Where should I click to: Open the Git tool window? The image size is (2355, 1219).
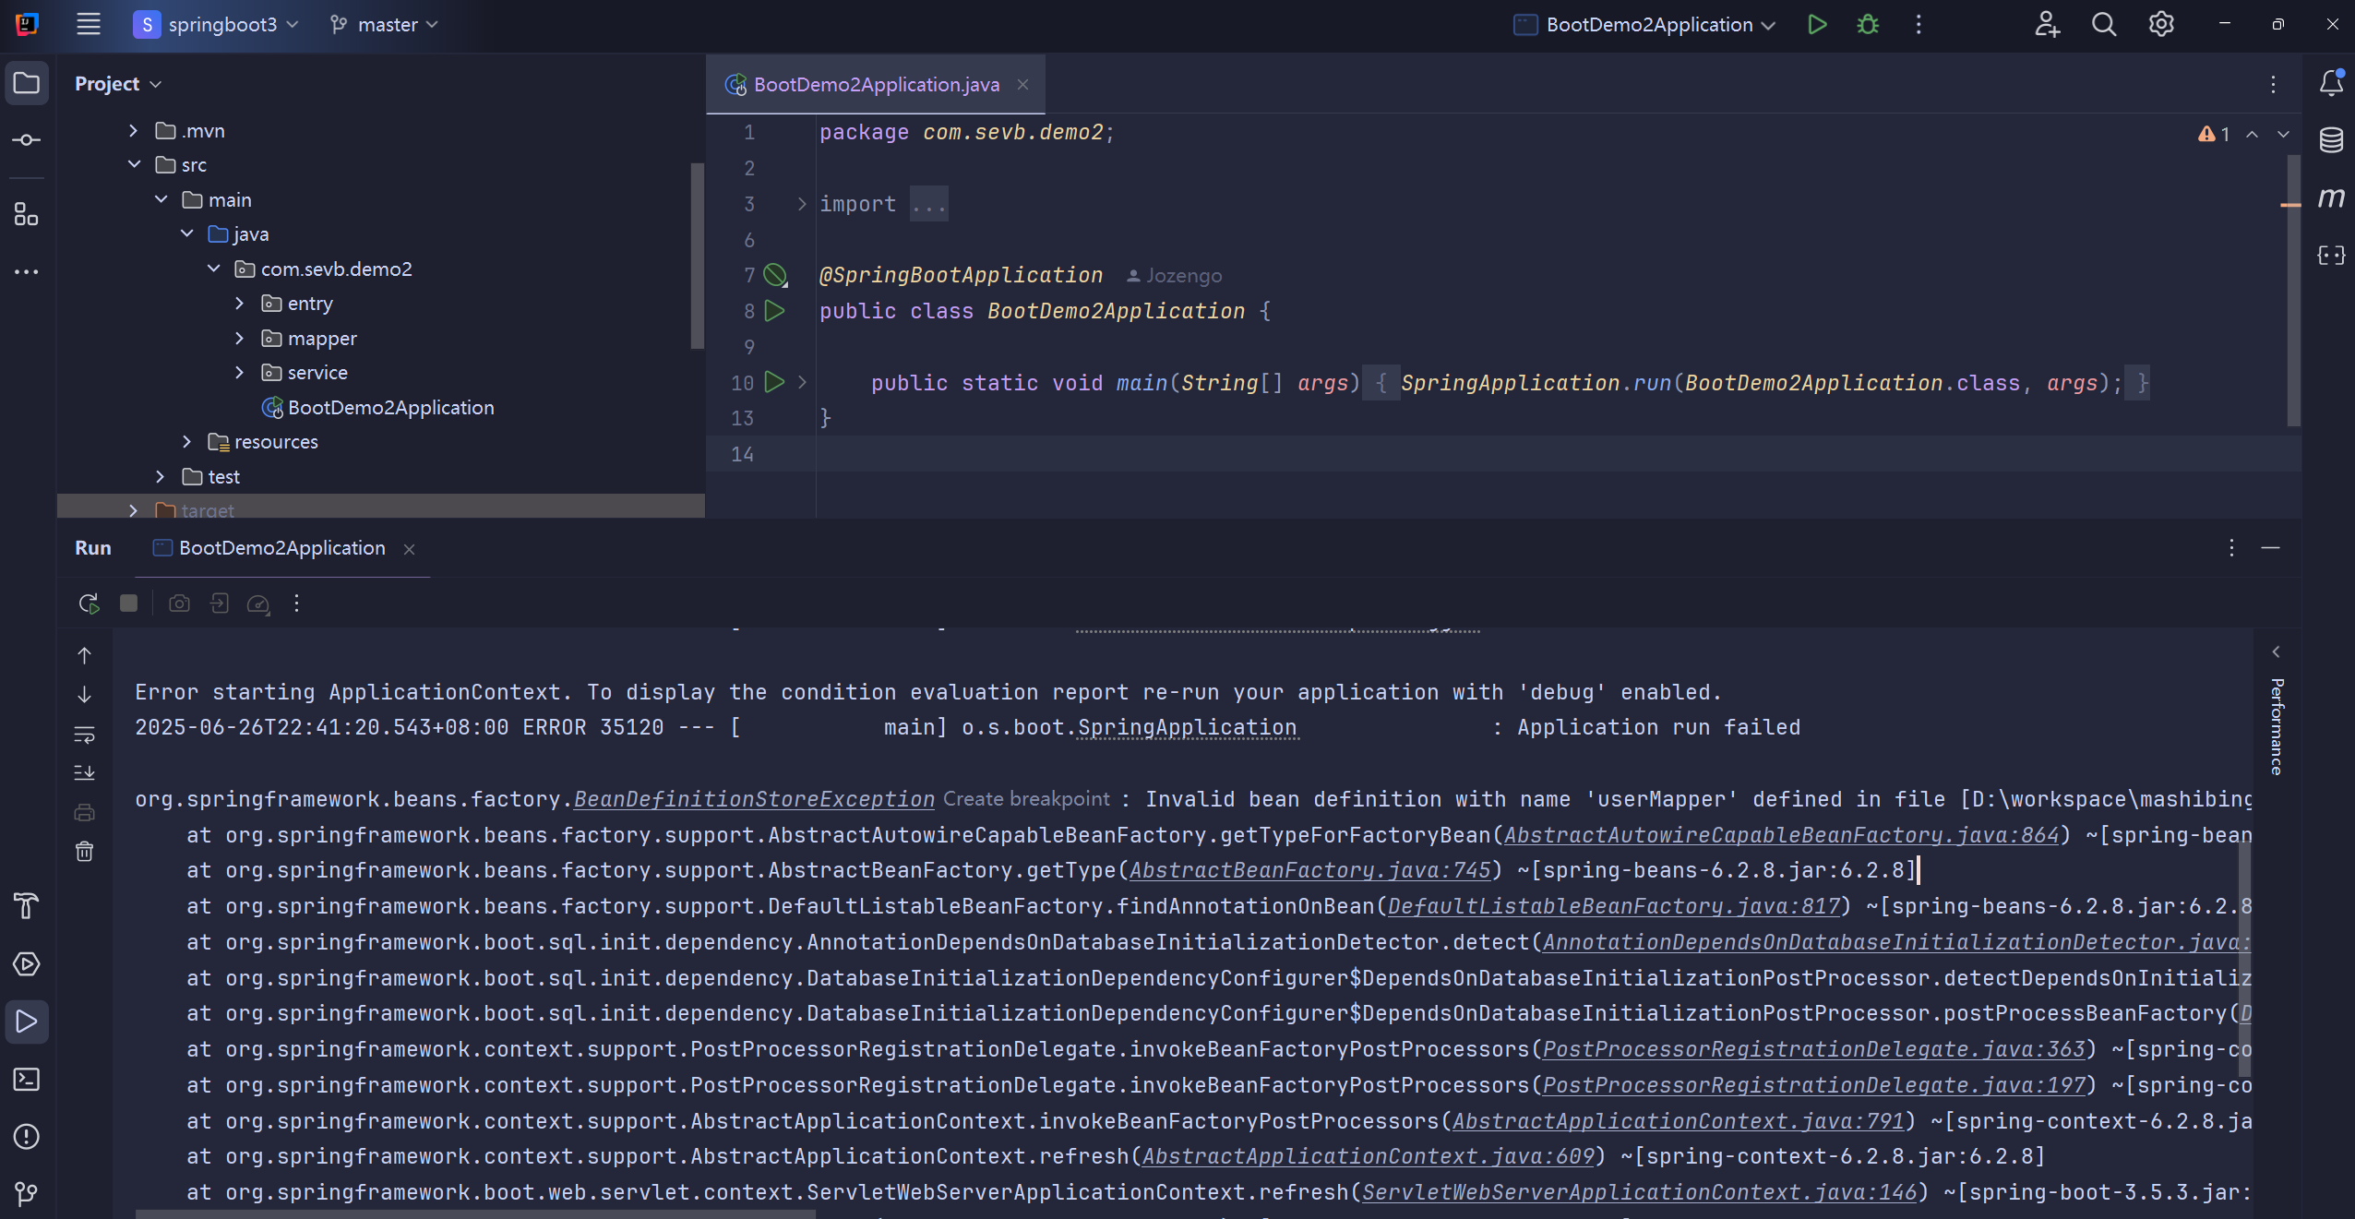pos(27,1194)
